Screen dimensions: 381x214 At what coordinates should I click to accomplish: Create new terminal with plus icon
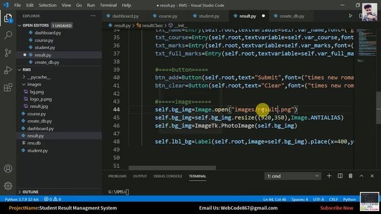click(x=329, y=176)
